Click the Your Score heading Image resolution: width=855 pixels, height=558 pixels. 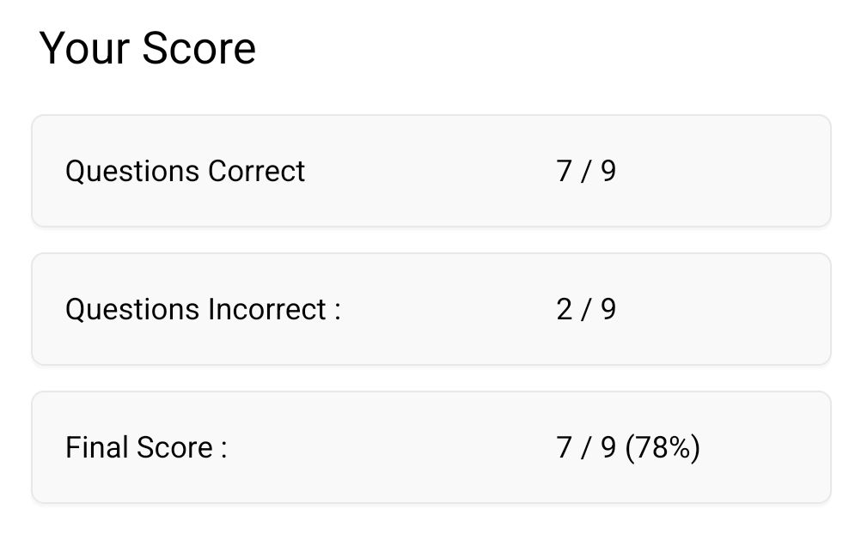[x=147, y=48]
